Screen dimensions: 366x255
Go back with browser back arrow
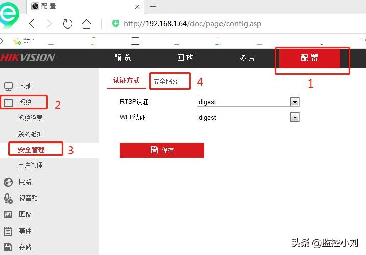[x=32, y=24]
